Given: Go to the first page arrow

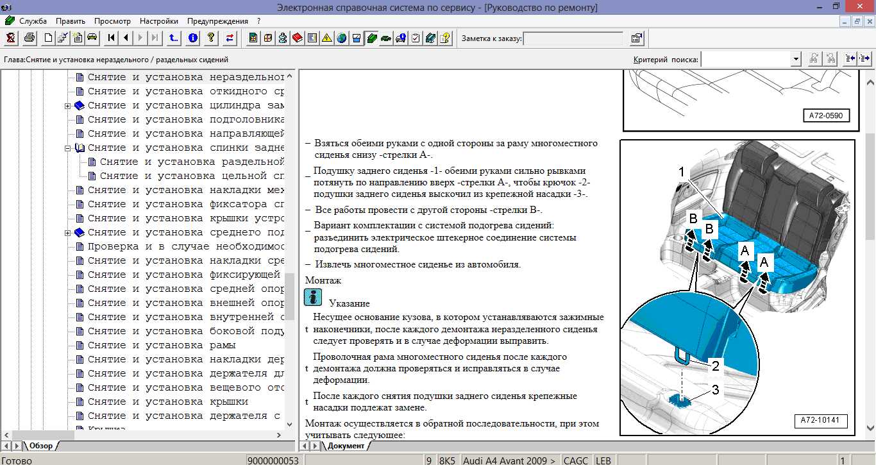Looking at the screenshot, I should pyautogui.click(x=112, y=38).
